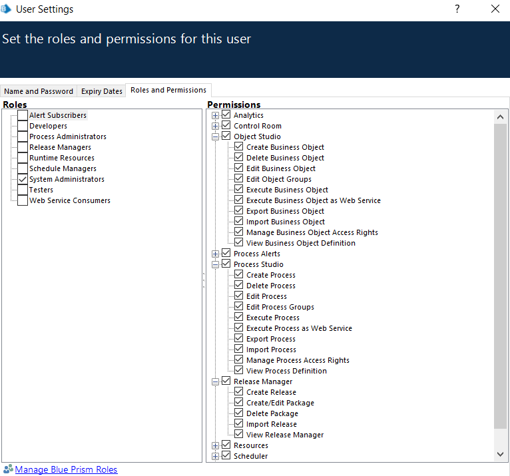Switch to Expiry Dates tab
This screenshot has width=510, height=476.
[x=101, y=91]
